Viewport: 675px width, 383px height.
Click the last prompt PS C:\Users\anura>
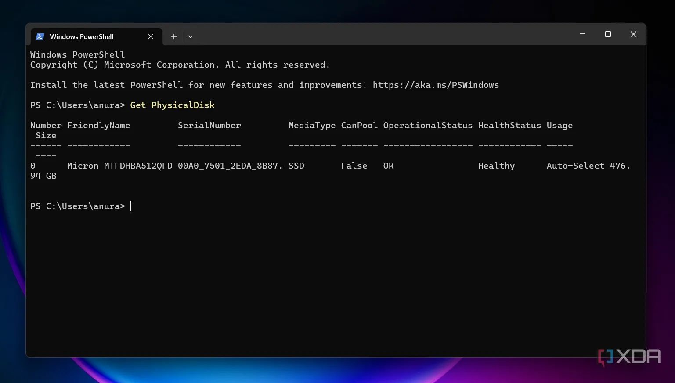click(77, 206)
